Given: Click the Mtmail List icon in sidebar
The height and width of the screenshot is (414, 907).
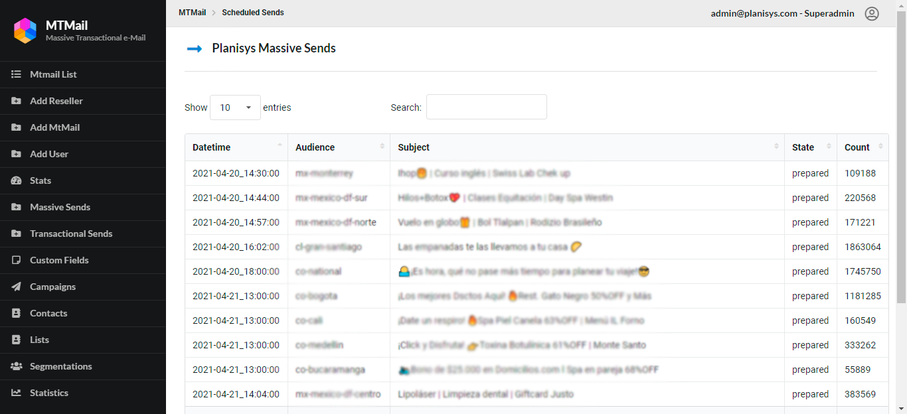Looking at the screenshot, I should pyautogui.click(x=17, y=74).
